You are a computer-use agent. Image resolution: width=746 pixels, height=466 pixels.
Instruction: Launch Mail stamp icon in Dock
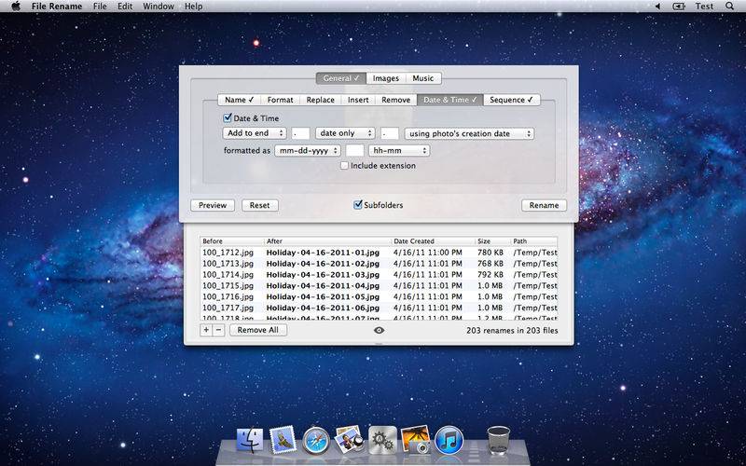283,439
